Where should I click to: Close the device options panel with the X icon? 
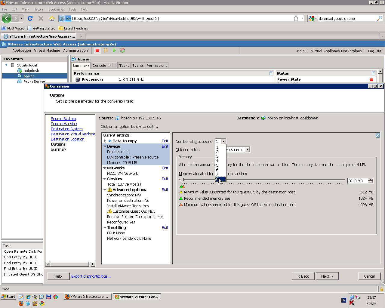click(x=378, y=135)
